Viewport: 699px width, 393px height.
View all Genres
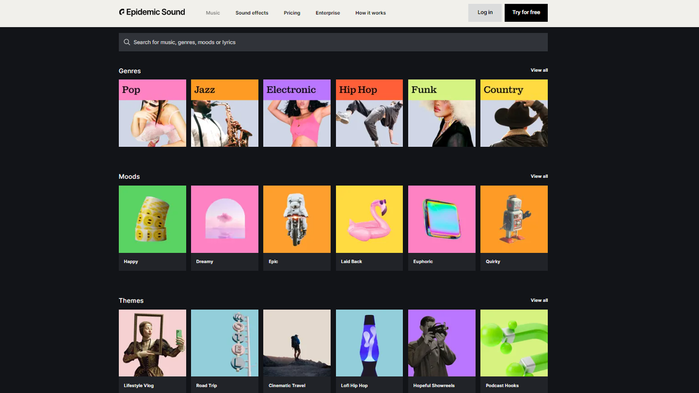point(539,70)
